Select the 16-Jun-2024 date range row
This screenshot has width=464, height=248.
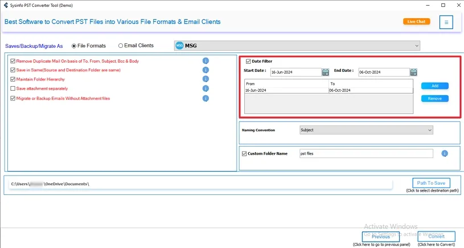pyautogui.click(x=286, y=91)
